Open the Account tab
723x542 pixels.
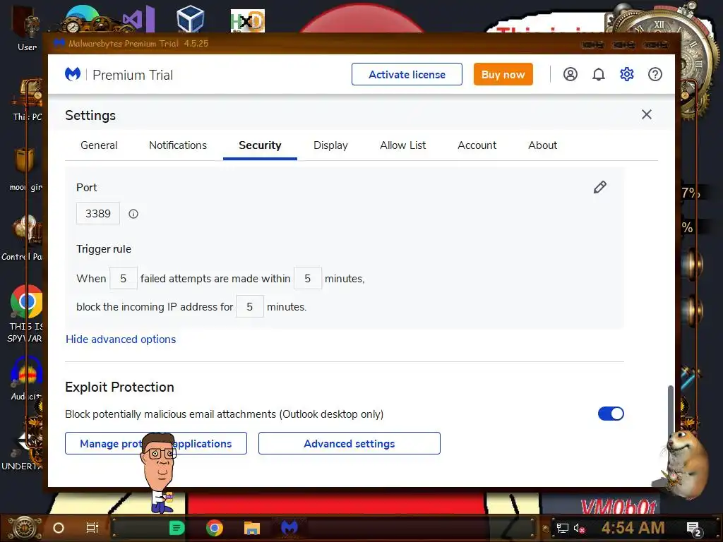click(x=477, y=145)
